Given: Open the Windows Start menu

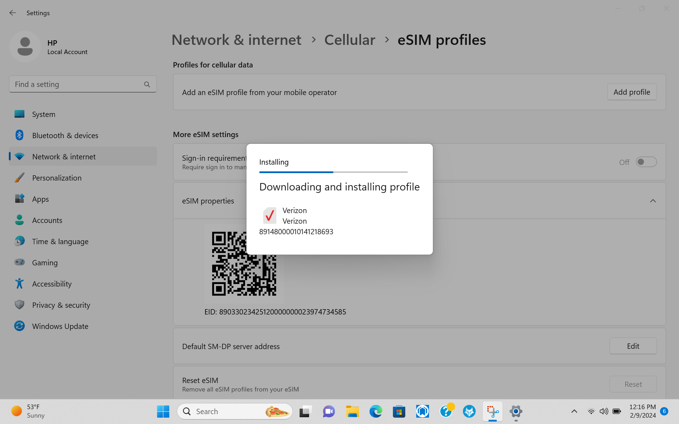Looking at the screenshot, I should [x=163, y=411].
